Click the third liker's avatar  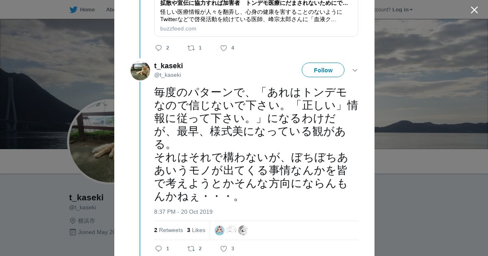click(243, 230)
